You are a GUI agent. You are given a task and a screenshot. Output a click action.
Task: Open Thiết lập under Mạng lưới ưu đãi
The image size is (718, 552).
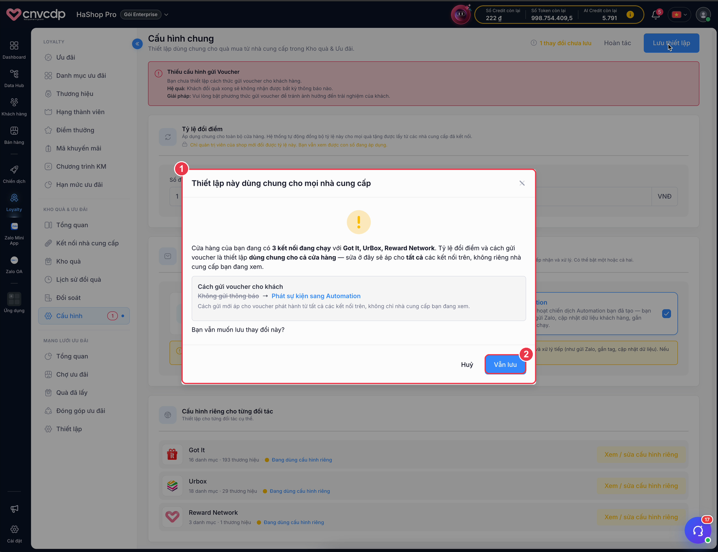84,429
